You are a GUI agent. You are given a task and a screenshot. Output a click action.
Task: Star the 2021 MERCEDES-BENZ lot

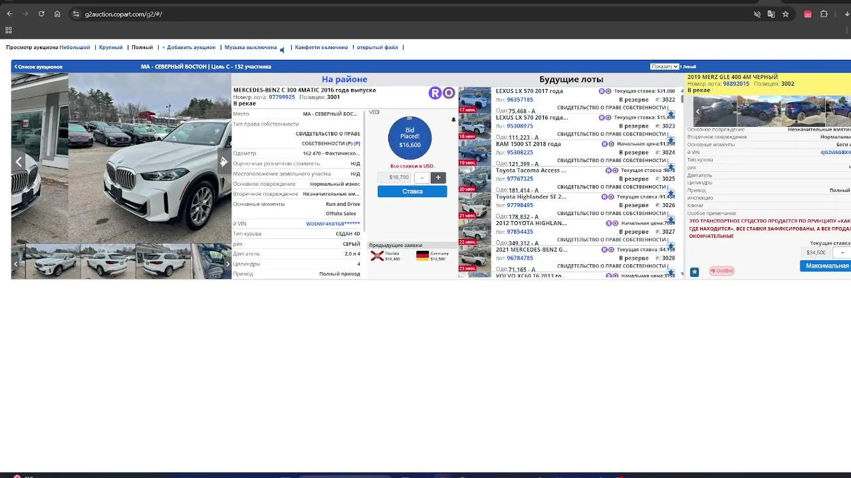pos(671,272)
